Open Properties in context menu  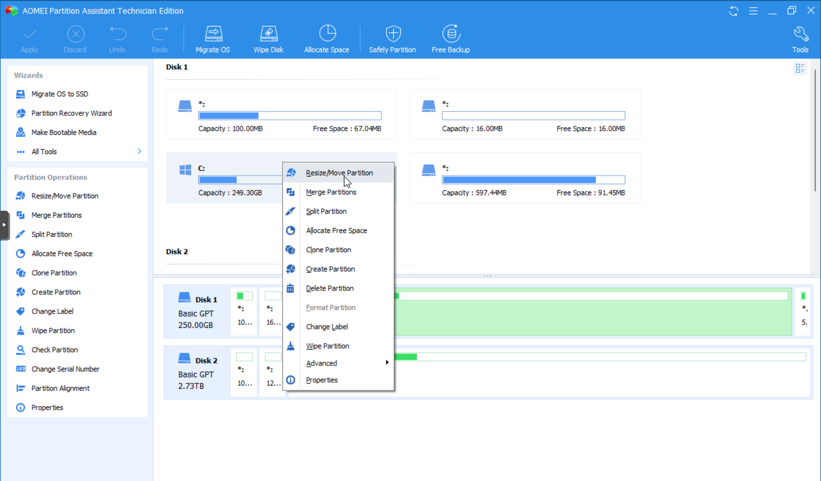tap(338, 380)
